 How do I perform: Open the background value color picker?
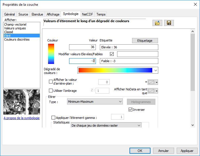(x=153, y=82)
